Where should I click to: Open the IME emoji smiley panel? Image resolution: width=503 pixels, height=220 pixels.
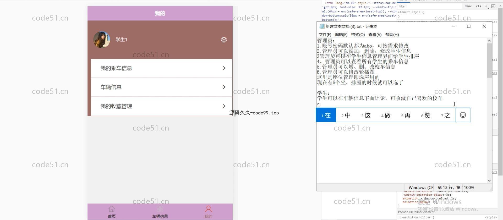pyautogui.click(x=463, y=115)
